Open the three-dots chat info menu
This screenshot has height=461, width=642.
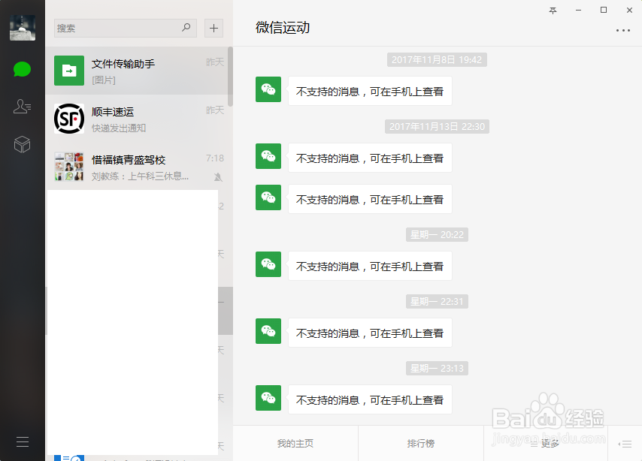tap(623, 30)
